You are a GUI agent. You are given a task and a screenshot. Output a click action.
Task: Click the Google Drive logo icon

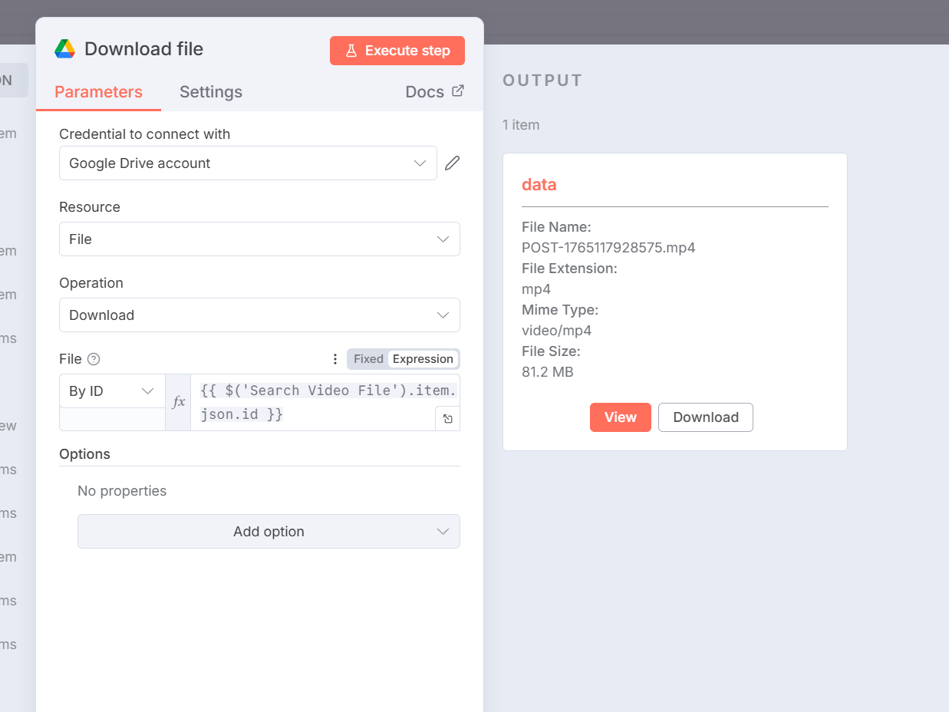coord(65,49)
